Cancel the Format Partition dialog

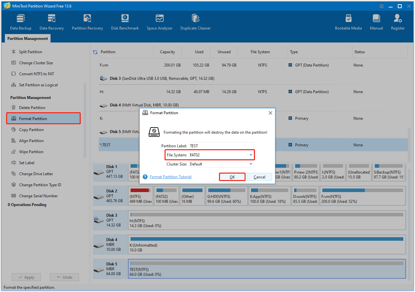[259, 177]
